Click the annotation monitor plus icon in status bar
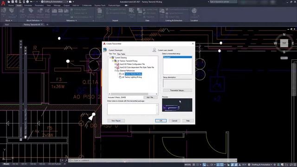 point(275,165)
